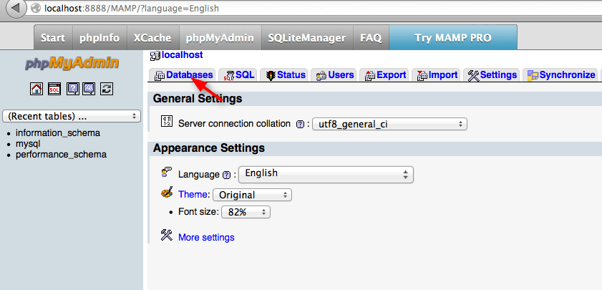This screenshot has width=602, height=290.
Task: Click the collation help question mark icon
Action: pyautogui.click(x=301, y=125)
